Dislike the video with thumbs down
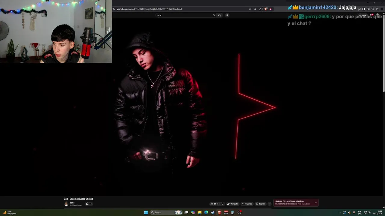This screenshot has width=385, height=216. point(222,204)
